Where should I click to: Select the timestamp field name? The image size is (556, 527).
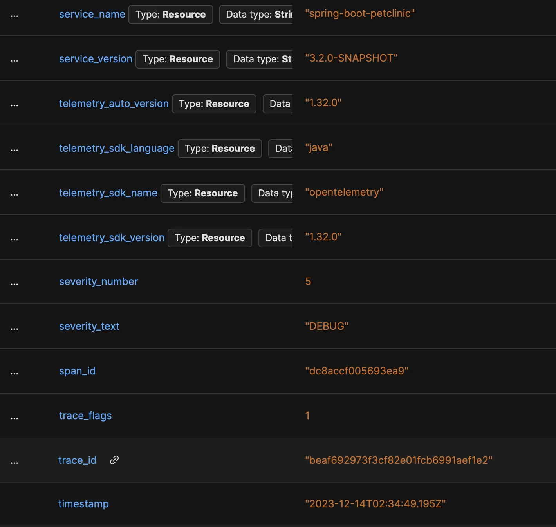[x=83, y=503]
